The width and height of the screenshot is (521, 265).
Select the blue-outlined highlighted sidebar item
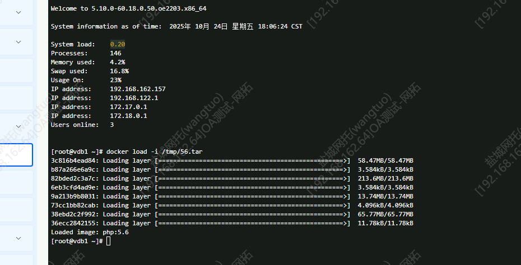click(16, 155)
